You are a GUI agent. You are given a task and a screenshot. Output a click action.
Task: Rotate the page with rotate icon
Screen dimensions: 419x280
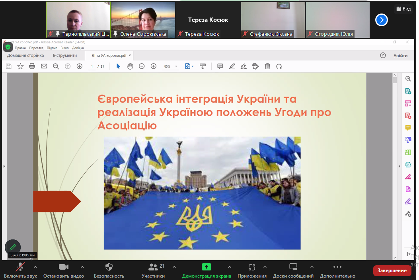click(279, 66)
